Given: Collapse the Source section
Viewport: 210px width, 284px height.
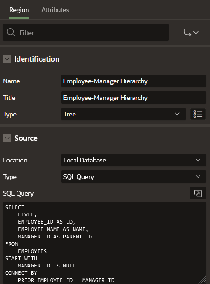Looking at the screenshot, I should 7,138.
